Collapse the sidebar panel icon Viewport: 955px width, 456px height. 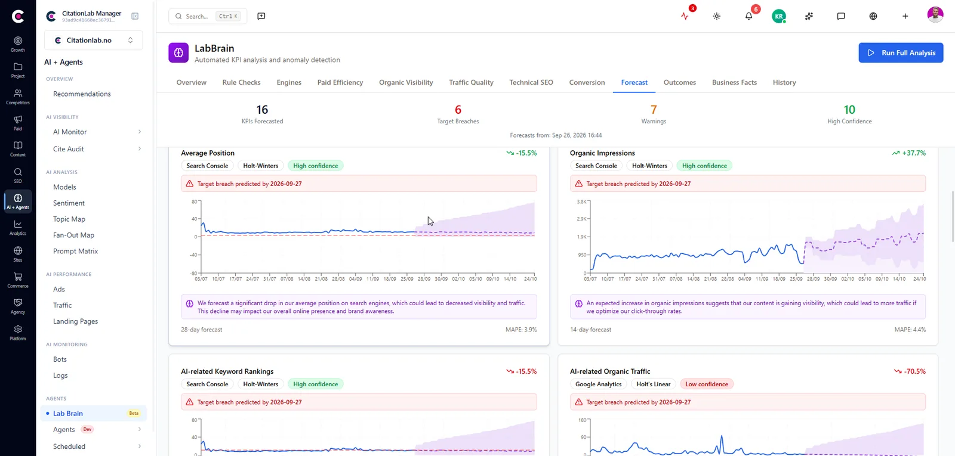[135, 16]
